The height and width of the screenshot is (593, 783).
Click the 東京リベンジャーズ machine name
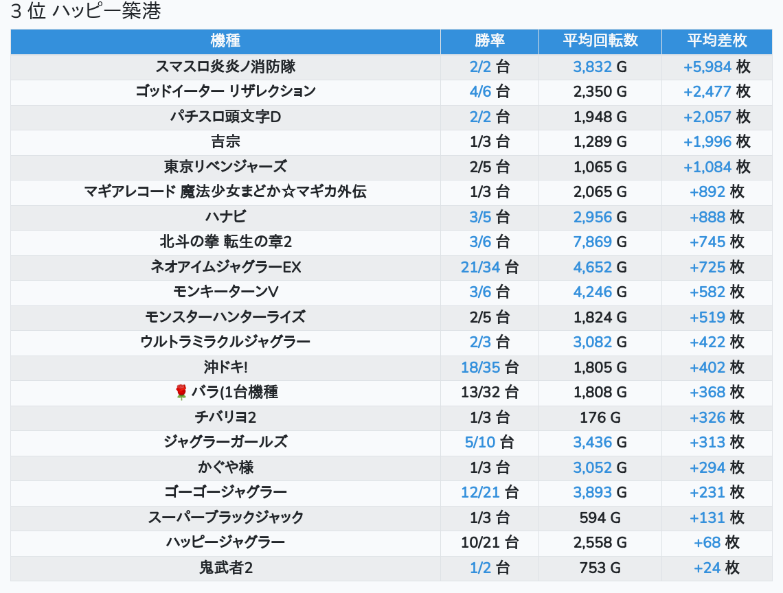(225, 167)
